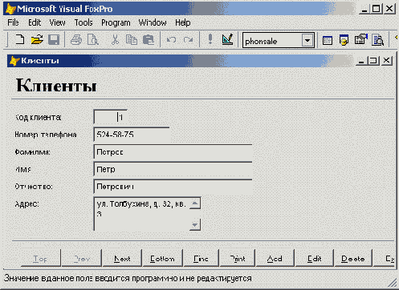Minimize the Клиенты child window
Viewport: 399px width, 290px height.
coord(361,61)
